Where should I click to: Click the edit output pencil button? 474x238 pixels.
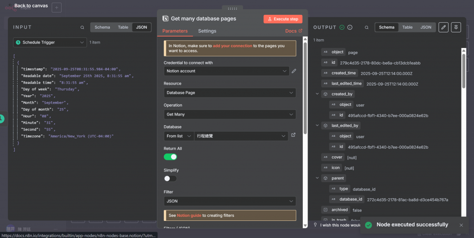(x=443, y=27)
